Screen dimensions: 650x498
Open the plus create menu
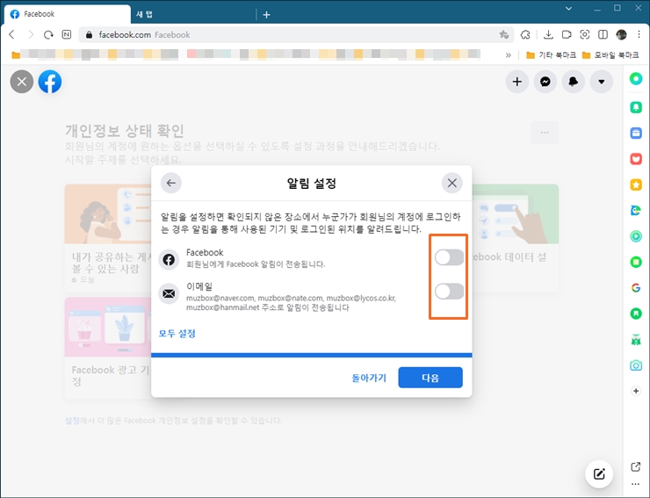coord(517,82)
